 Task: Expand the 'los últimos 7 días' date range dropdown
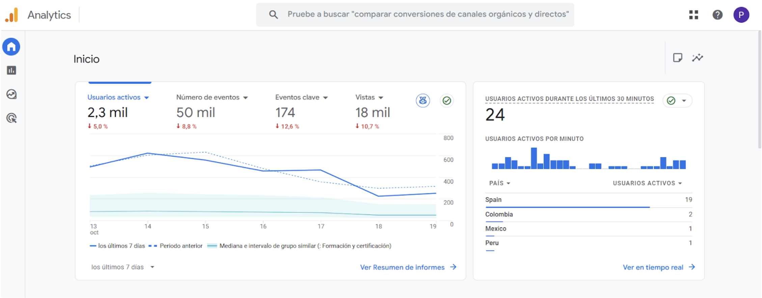(x=123, y=267)
